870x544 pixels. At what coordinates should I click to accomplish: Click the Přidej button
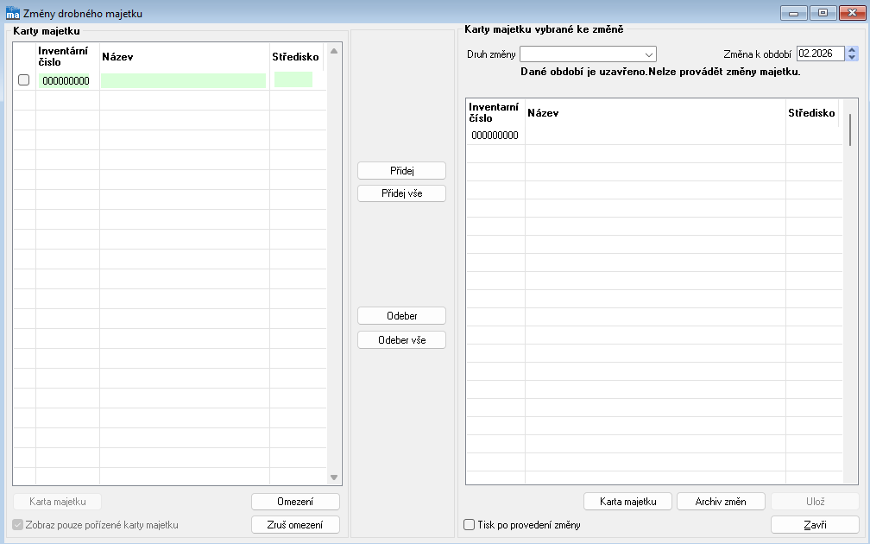[401, 171]
